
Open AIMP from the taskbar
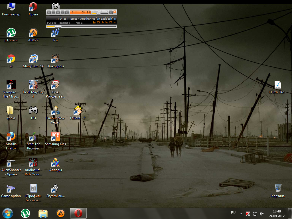tap(61, 213)
